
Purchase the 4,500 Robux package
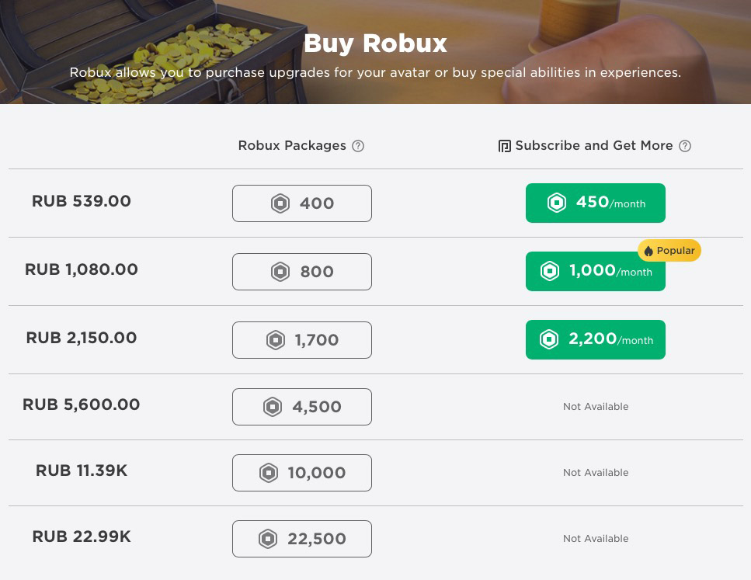tap(301, 407)
